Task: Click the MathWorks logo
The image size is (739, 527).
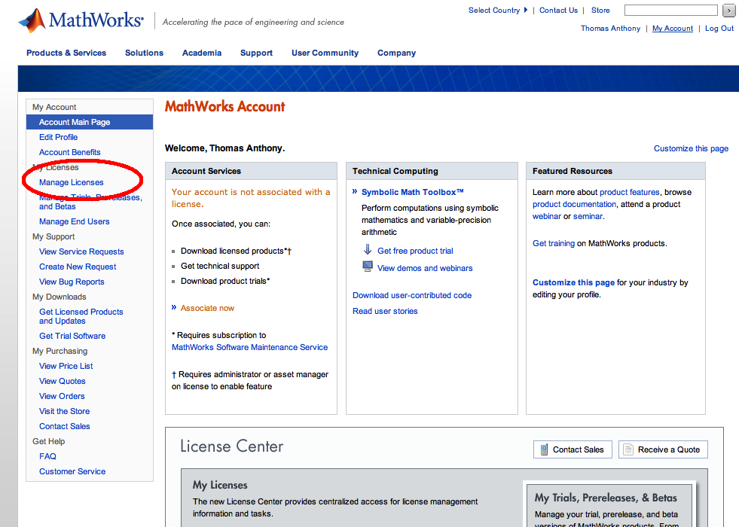Action: [x=80, y=20]
